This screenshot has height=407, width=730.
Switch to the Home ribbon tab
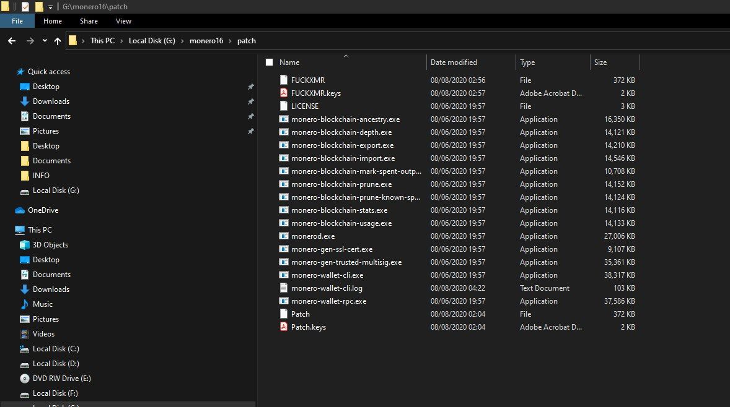pos(53,21)
